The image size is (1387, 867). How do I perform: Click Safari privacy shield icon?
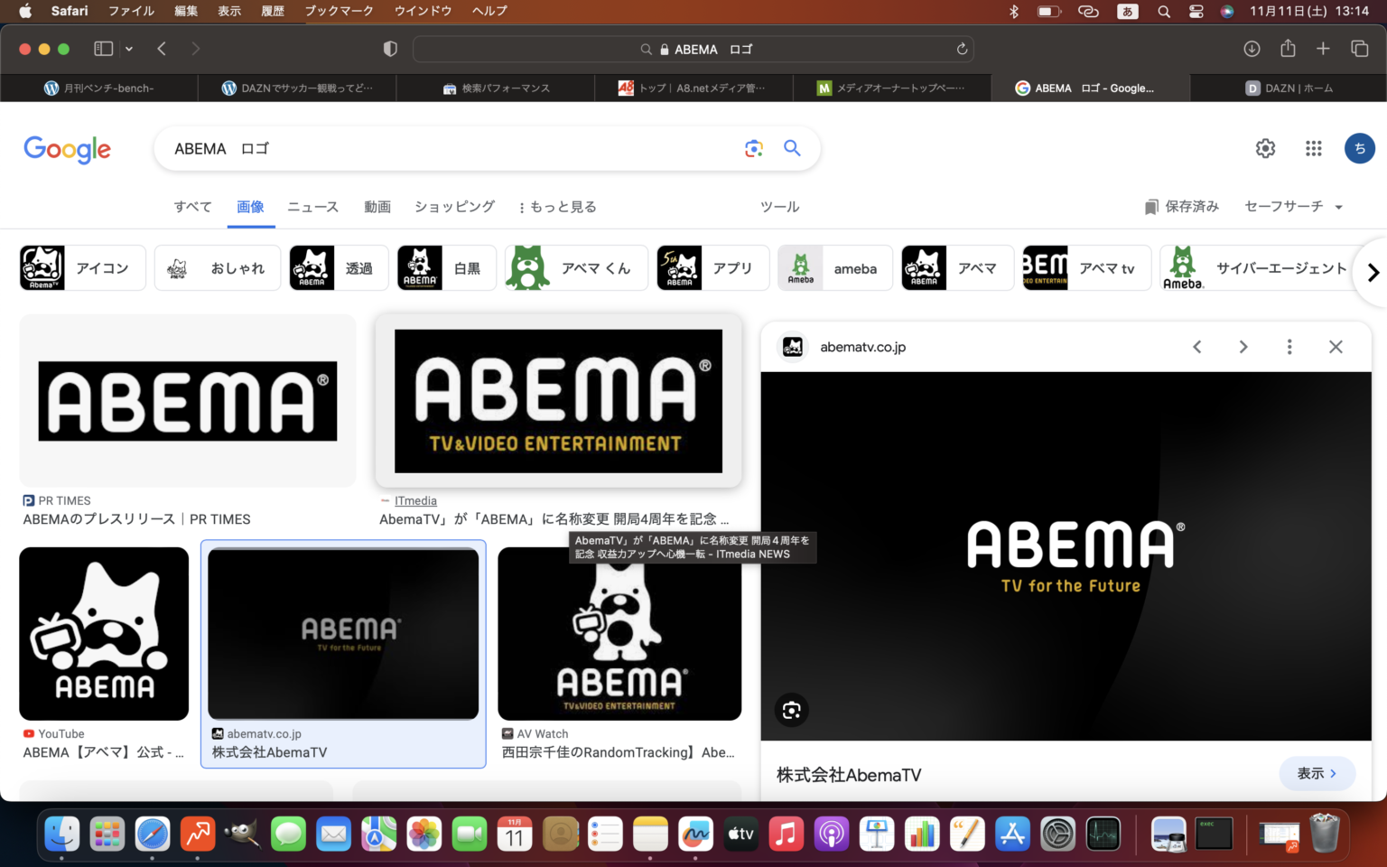click(x=390, y=49)
